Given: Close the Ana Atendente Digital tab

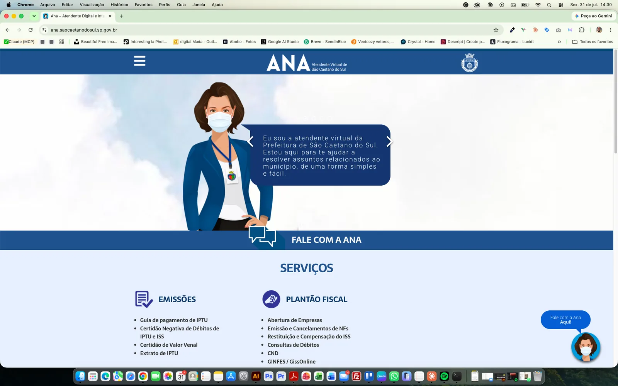Looking at the screenshot, I should tap(110, 16).
